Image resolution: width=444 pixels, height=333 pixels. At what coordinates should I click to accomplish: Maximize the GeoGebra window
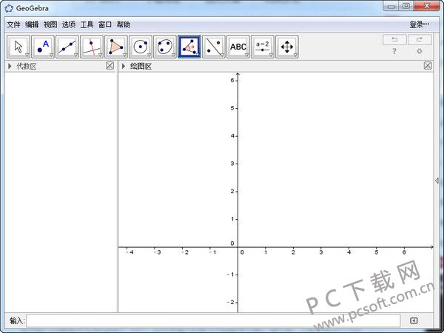(406, 6)
